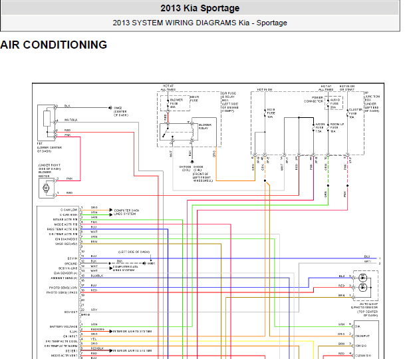The height and width of the screenshot is (359, 405).
Task: Click the INTAKE ACTR F/B pin label
Action: [x=65, y=219]
